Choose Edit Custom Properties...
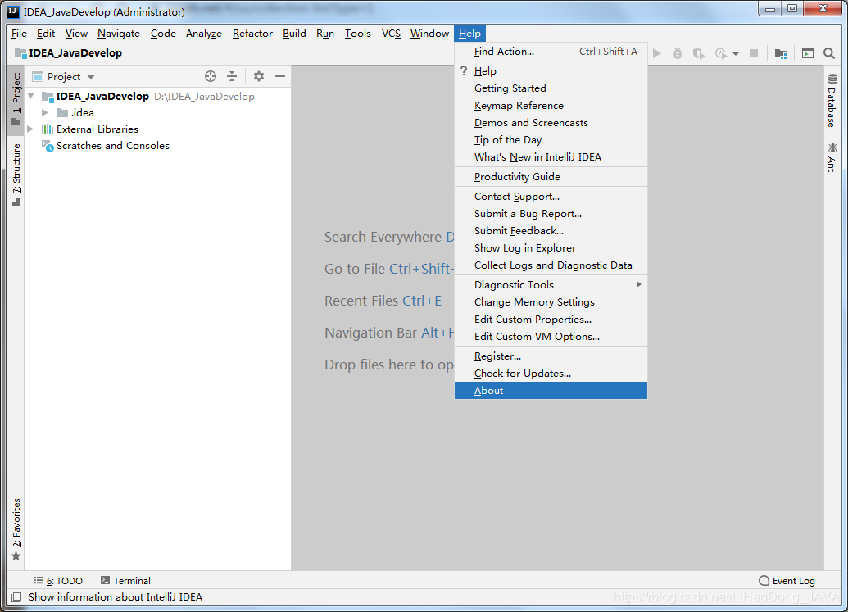The height and width of the screenshot is (612, 848). 551,319
